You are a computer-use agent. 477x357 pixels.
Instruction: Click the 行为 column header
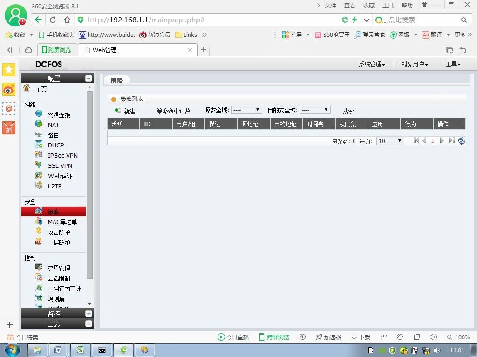click(417, 124)
